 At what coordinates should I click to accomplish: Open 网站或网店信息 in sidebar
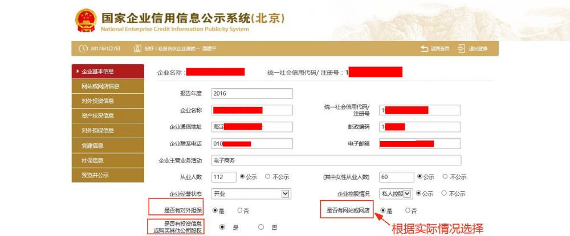100,86
